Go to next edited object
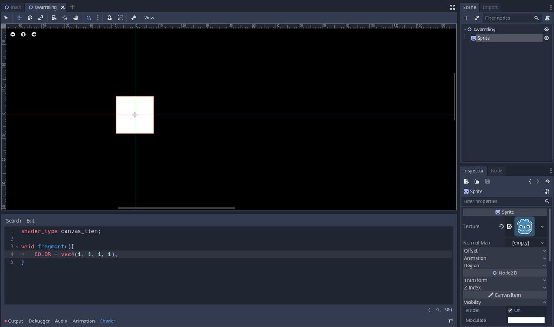The image size is (554, 327). tap(538, 182)
